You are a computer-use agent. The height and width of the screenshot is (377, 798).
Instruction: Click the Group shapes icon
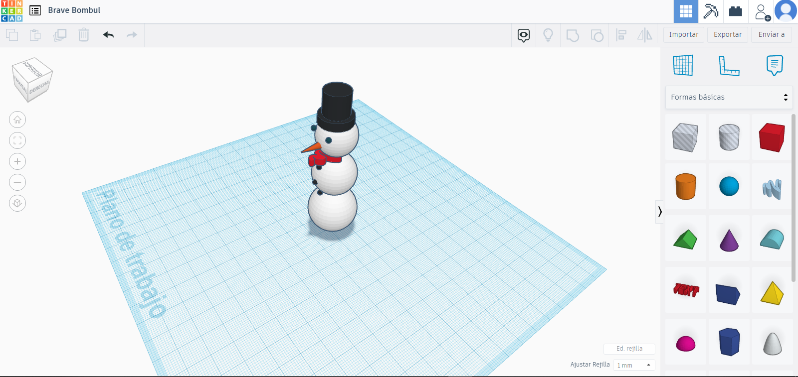click(573, 35)
